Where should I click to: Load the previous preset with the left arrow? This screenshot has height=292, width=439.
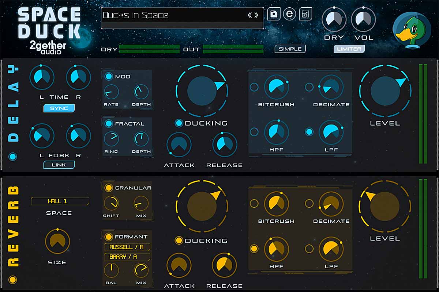250,15
